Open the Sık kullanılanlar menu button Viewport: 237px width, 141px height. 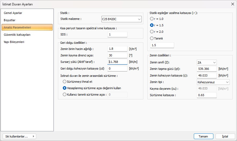[x=19, y=136]
